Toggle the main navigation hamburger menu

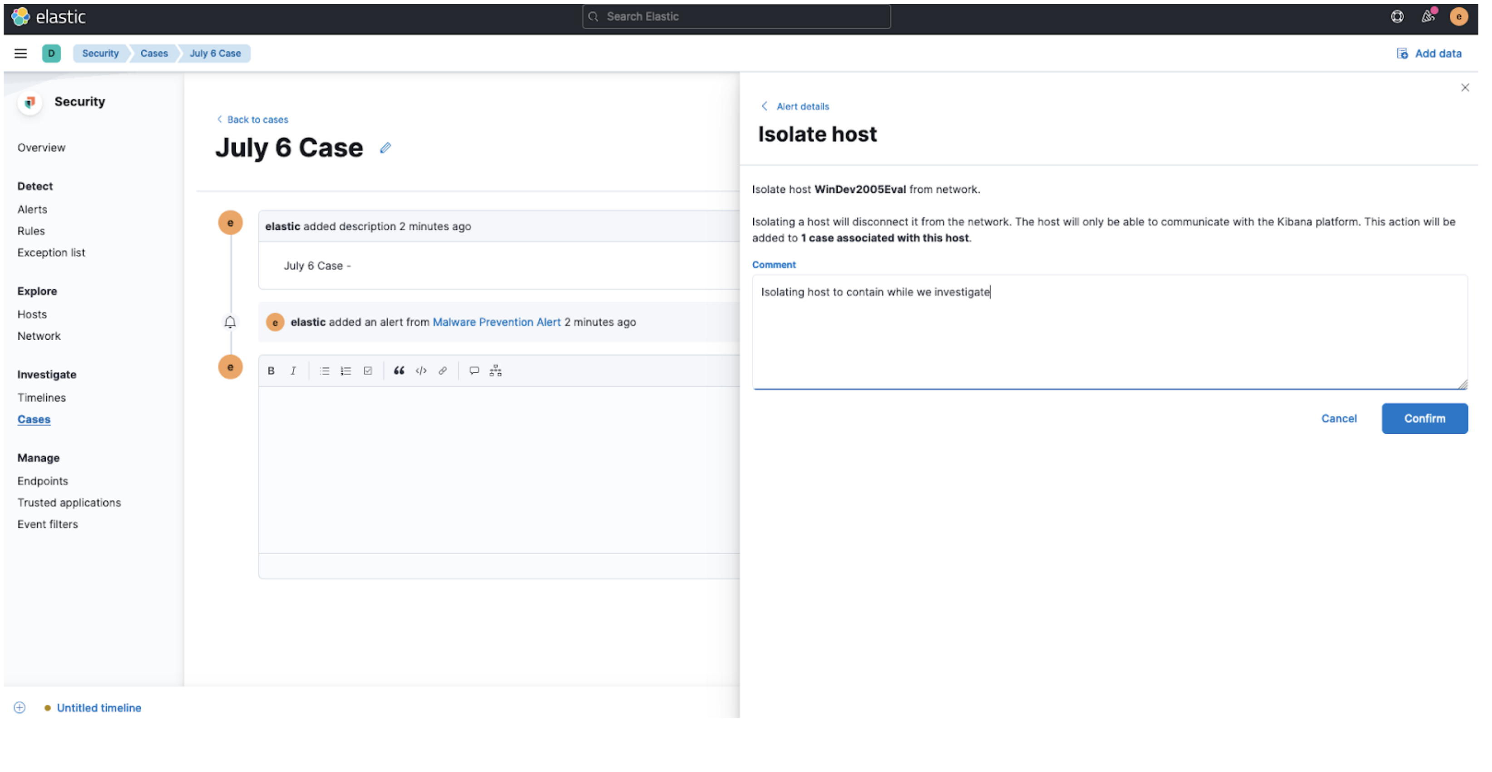21,53
